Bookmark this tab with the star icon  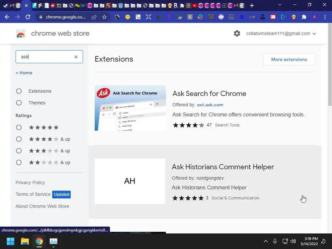click(x=104, y=17)
